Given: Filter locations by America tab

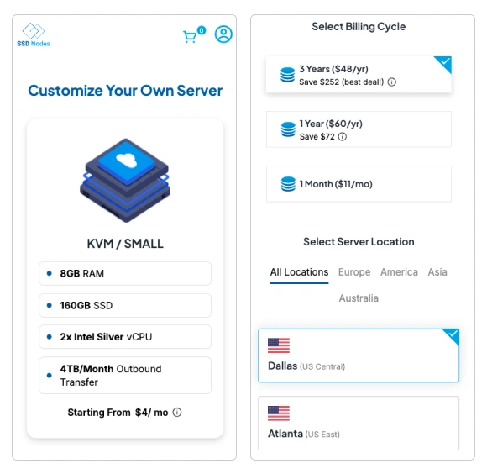Looking at the screenshot, I should 399,272.
